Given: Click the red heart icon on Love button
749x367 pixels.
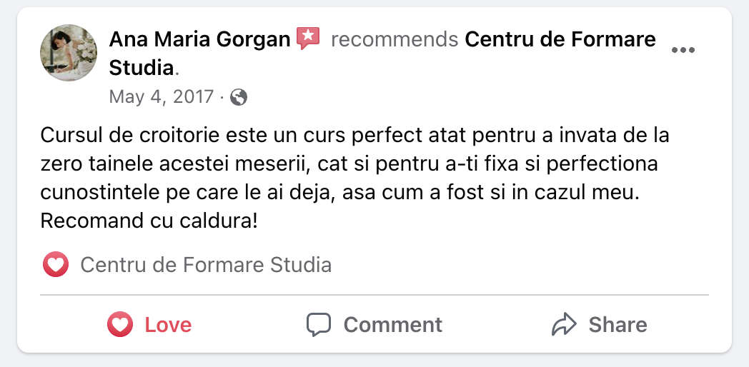Looking at the screenshot, I should 120,325.
